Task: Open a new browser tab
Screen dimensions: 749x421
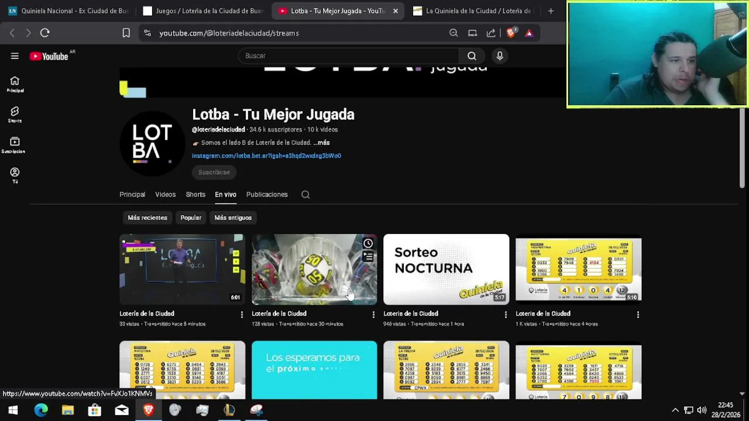Action: click(551, 11)
